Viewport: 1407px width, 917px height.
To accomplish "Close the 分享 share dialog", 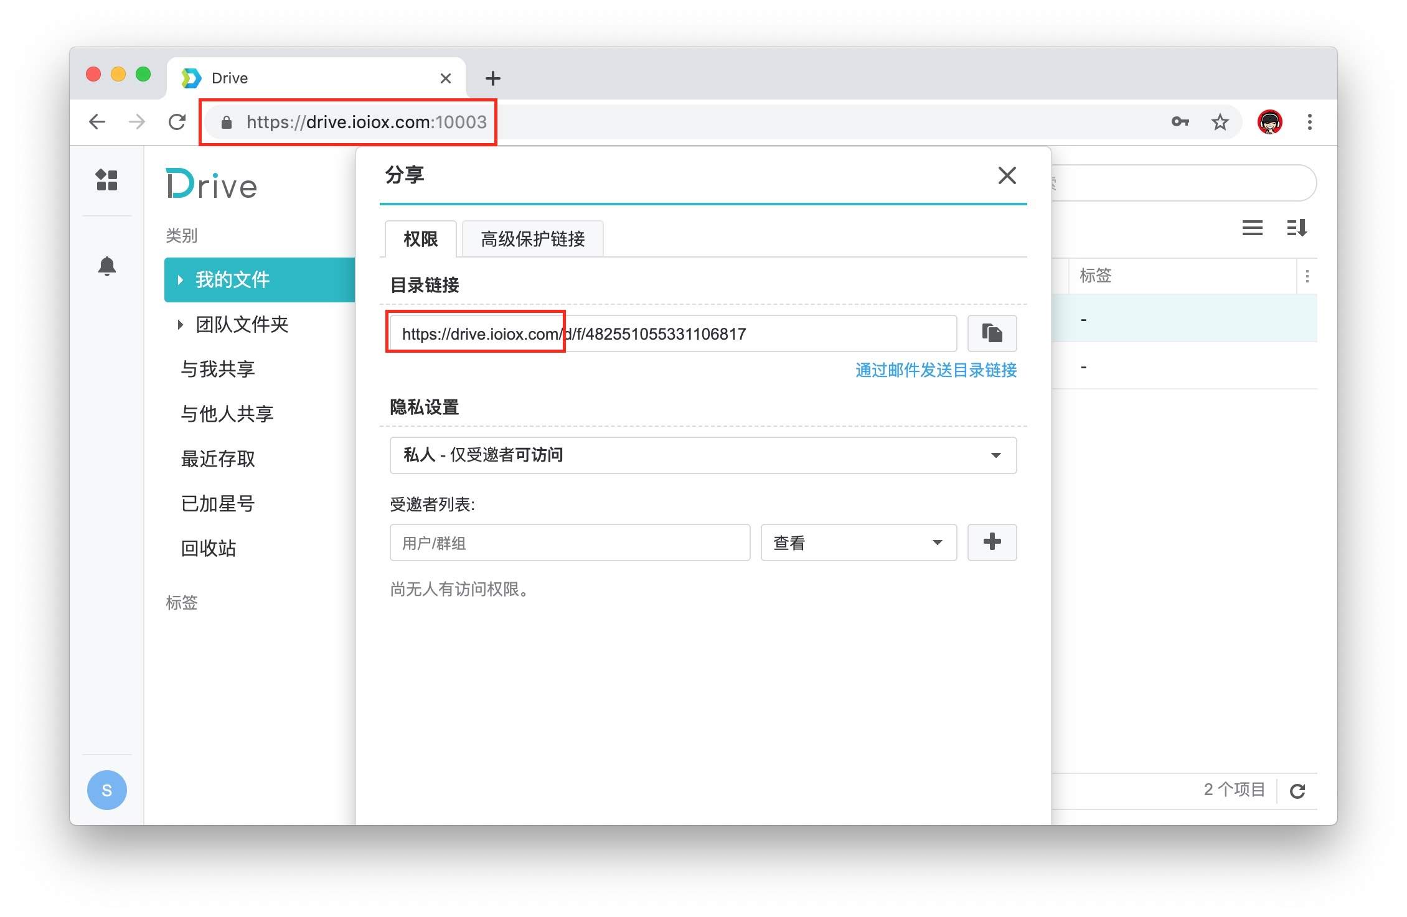I will click(1007, 175).
